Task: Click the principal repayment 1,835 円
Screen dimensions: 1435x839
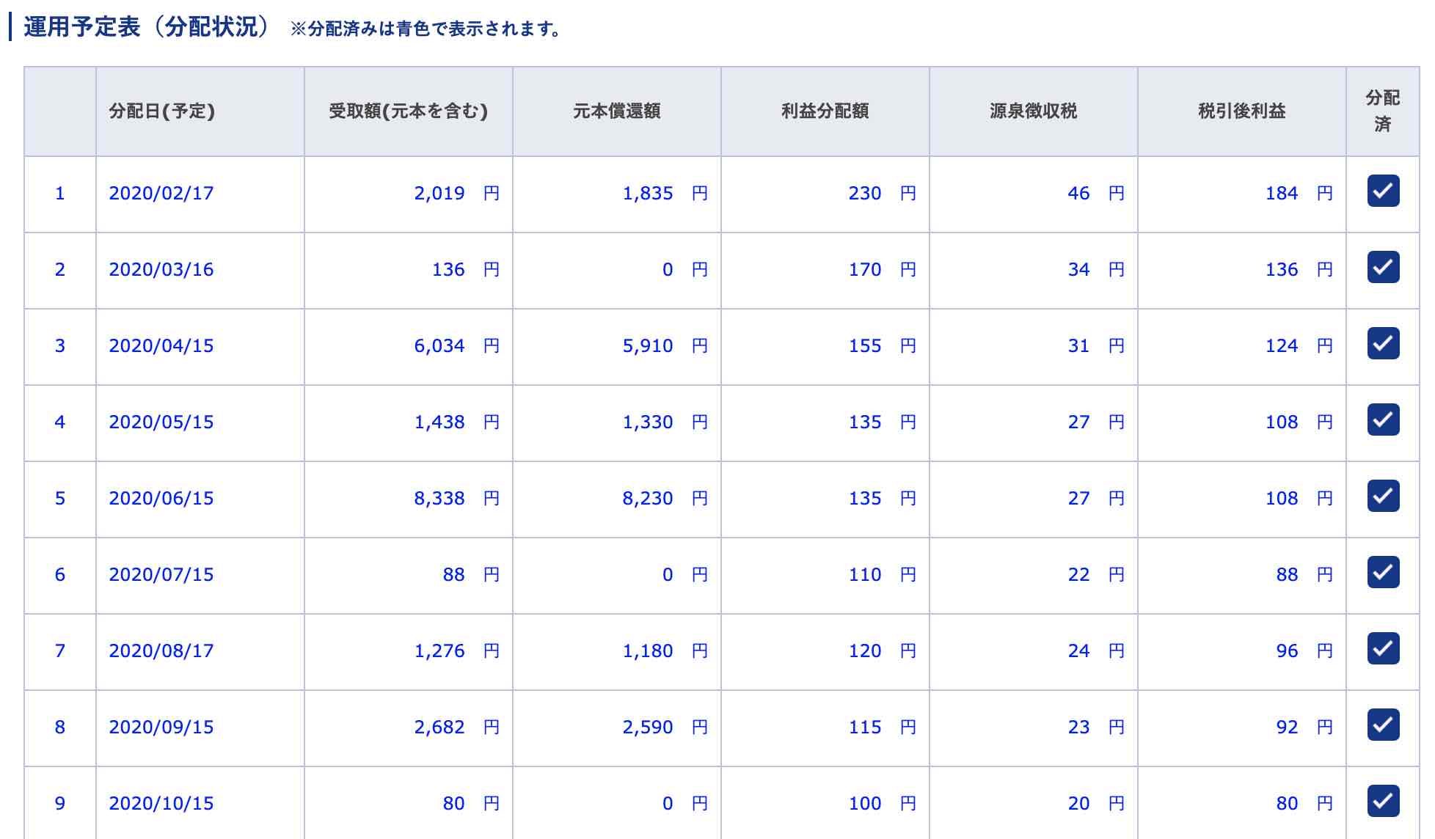Action: pos(665,193)
